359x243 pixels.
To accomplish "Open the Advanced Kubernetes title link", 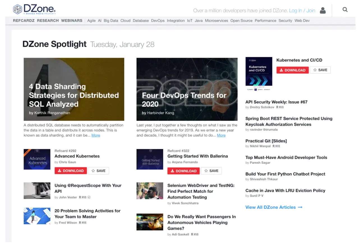I will (x=77, y=156).
